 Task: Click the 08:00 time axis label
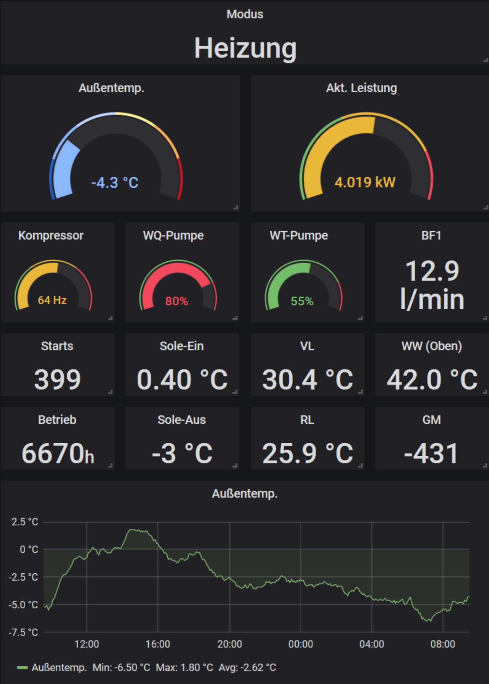443,644
